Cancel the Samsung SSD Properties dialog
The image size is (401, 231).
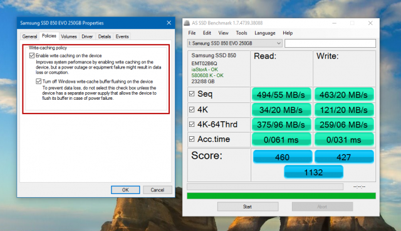(x=157, y=190)
